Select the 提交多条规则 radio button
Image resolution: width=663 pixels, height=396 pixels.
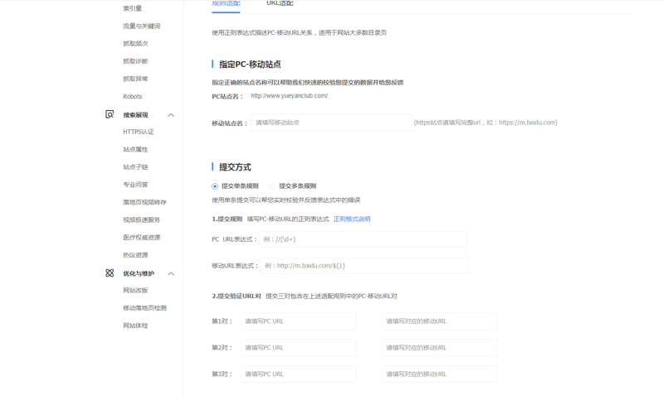272,186
